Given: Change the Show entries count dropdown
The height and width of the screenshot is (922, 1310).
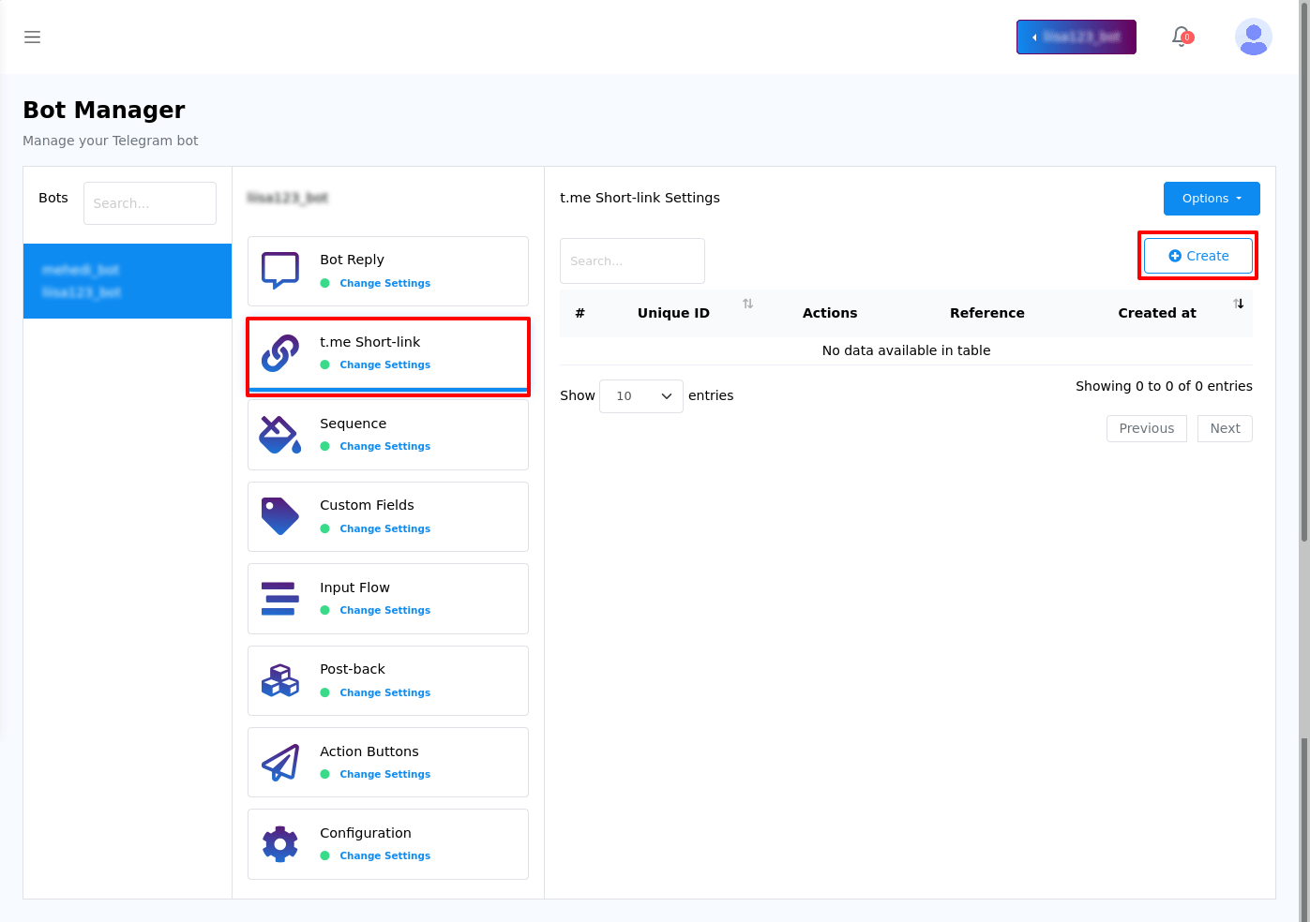Looking at the screenshot, I should coord(640,395).
